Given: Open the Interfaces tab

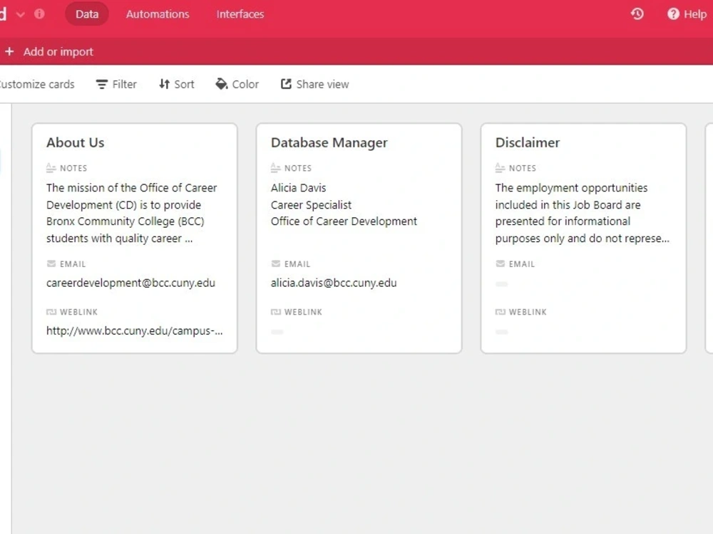Looking at the screenshot, I should click(x=240, y=14).
